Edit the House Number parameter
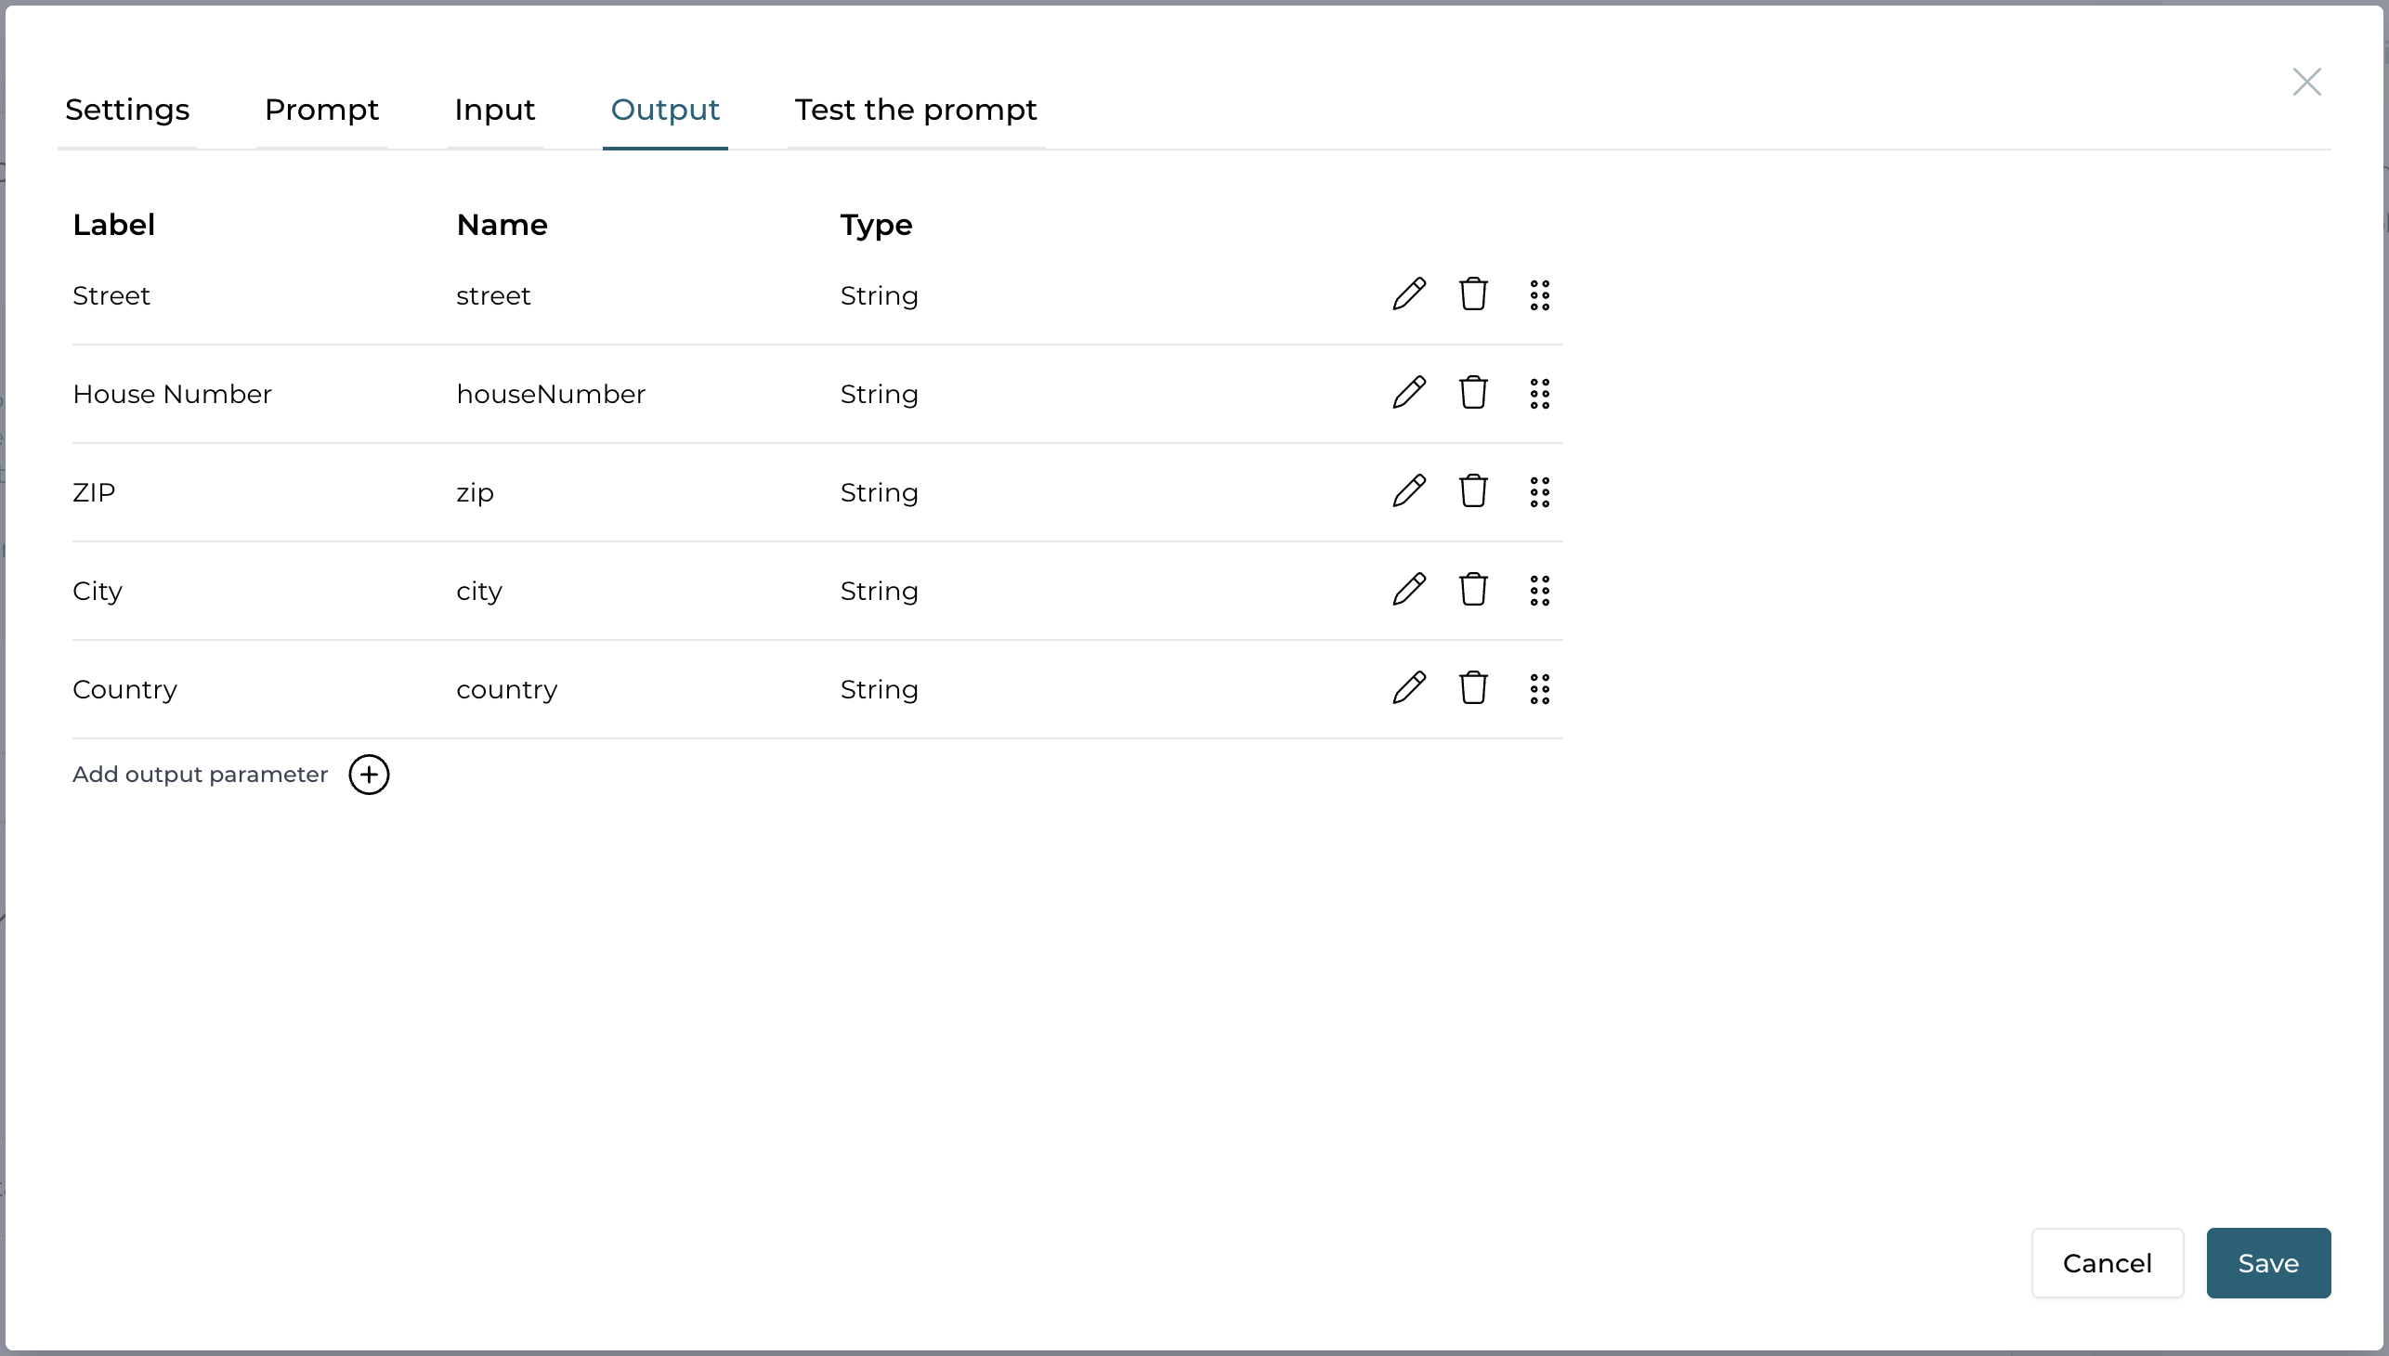 point(1408,393)
